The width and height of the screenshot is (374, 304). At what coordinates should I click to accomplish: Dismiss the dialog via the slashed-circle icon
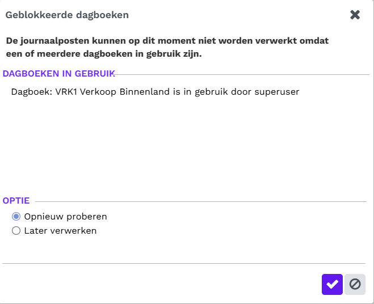pos(355,284)
